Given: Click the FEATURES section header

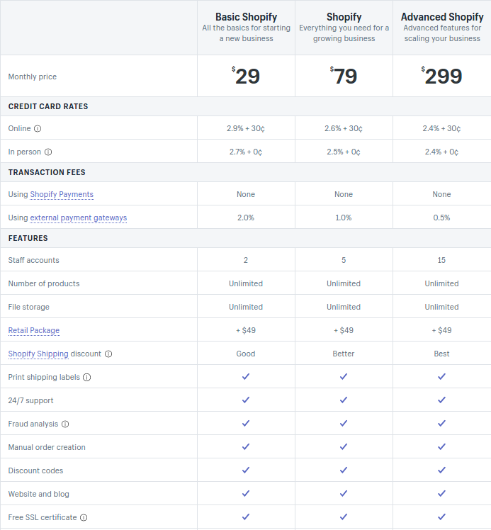Looking at the screenshot, I should (28, 238).
